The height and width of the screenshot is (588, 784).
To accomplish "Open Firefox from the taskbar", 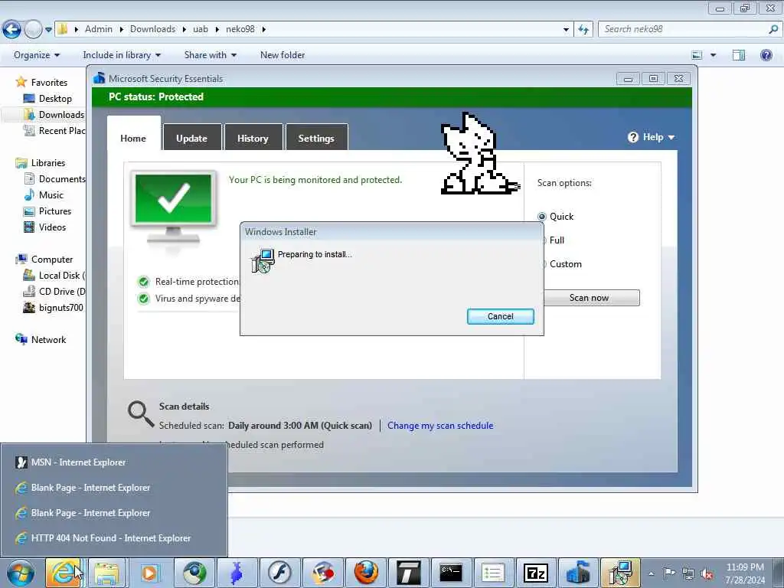I will pyautogui.click(x=366, y=573).
